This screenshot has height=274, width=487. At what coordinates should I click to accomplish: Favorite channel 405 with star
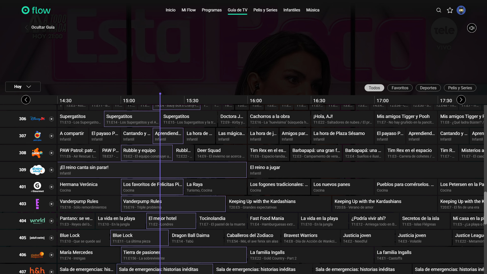[x=51, y=238]
